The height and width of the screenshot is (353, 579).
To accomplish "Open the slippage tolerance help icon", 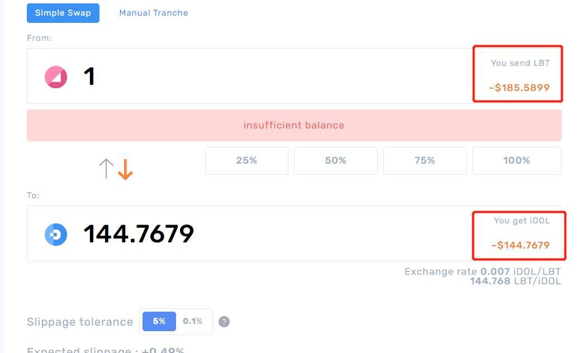I will tap(224, 322).
